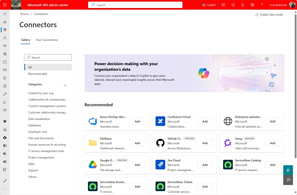Viewport: 297px width, 195px height.
Task: Click the Jira Cloud connector icon
Action: 160,165
